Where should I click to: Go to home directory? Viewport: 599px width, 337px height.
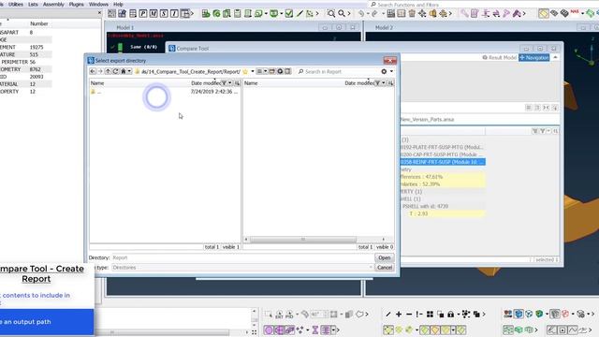(x=123, y=71)
